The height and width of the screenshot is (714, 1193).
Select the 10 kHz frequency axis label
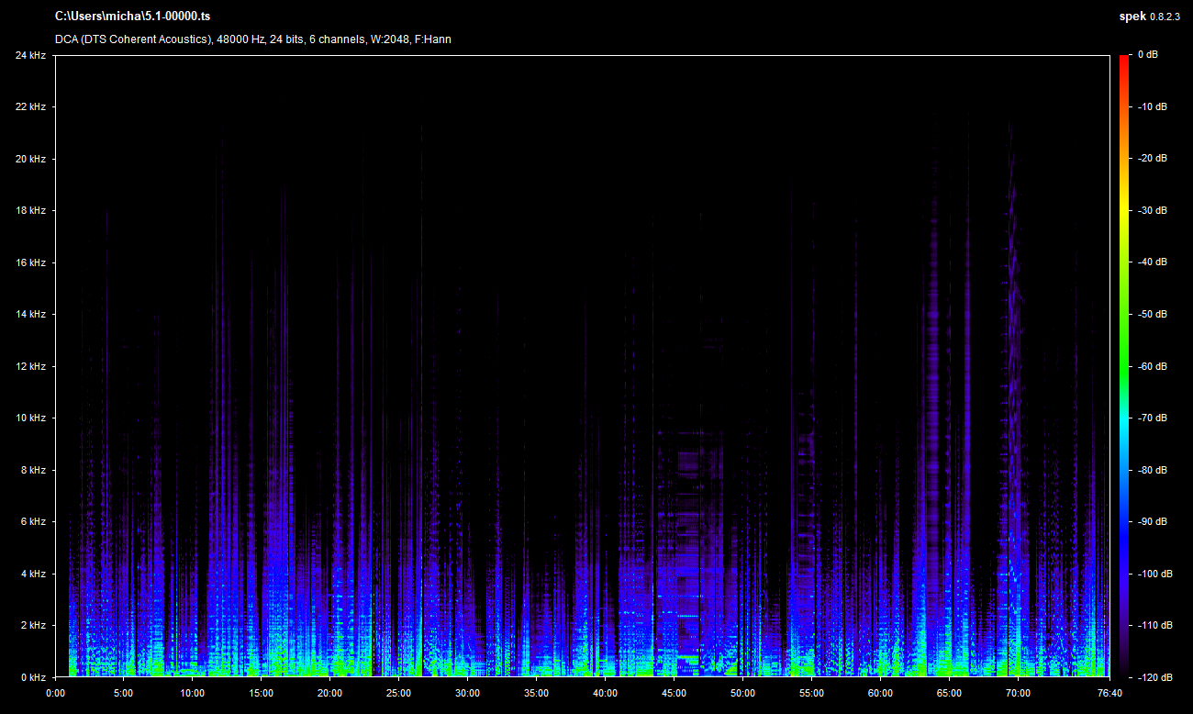pos(30,418)
